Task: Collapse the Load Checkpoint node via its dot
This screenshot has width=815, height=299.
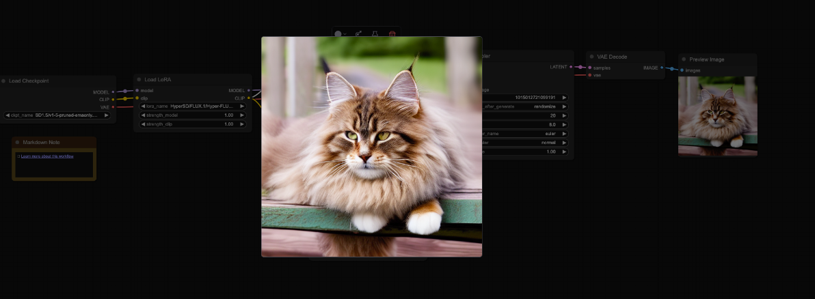Action: click(x=3, y=81)
